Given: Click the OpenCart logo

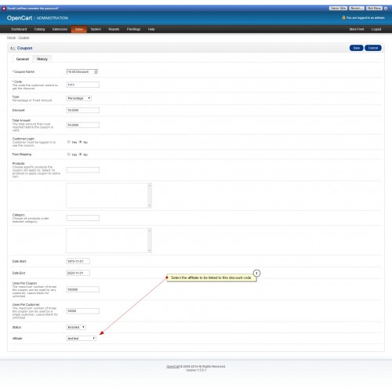Looking at the screenshot, I should [x=20, y=18].
